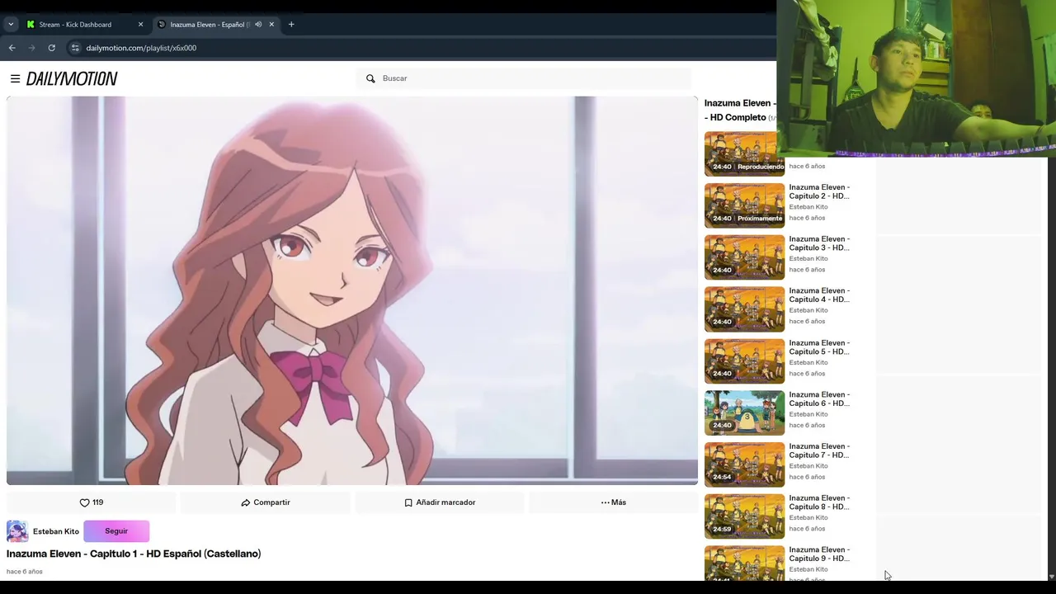Open the Más options menu
This screenshot has width=1056, height=594.
613,502
